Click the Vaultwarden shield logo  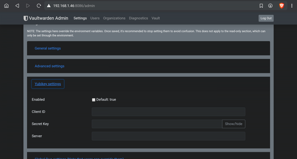[x=26, y=18]
